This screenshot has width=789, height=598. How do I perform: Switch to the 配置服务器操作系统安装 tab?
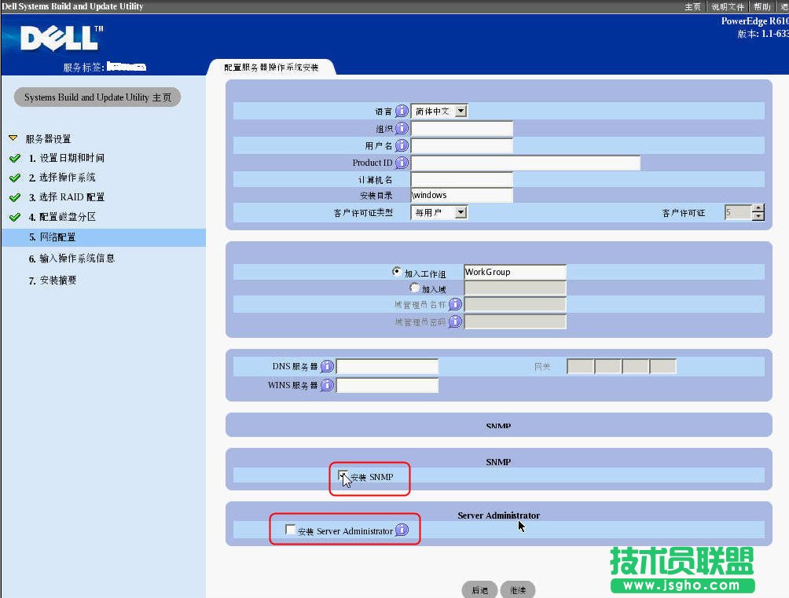point(270,66)
